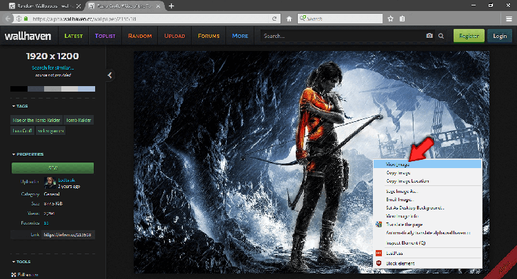
Task: Open the bookmarks list icon
Action: click(403, 19)
